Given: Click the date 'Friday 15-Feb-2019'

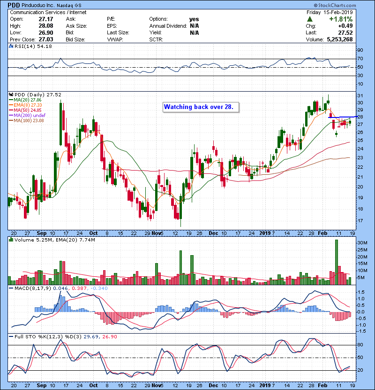Looking at the screenshot, I should [x=330, y=12].
